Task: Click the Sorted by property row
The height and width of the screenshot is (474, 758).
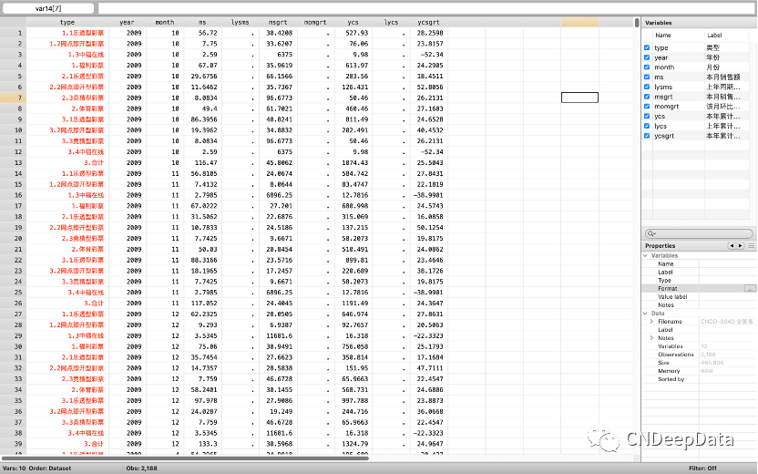Action: [699, 379]
